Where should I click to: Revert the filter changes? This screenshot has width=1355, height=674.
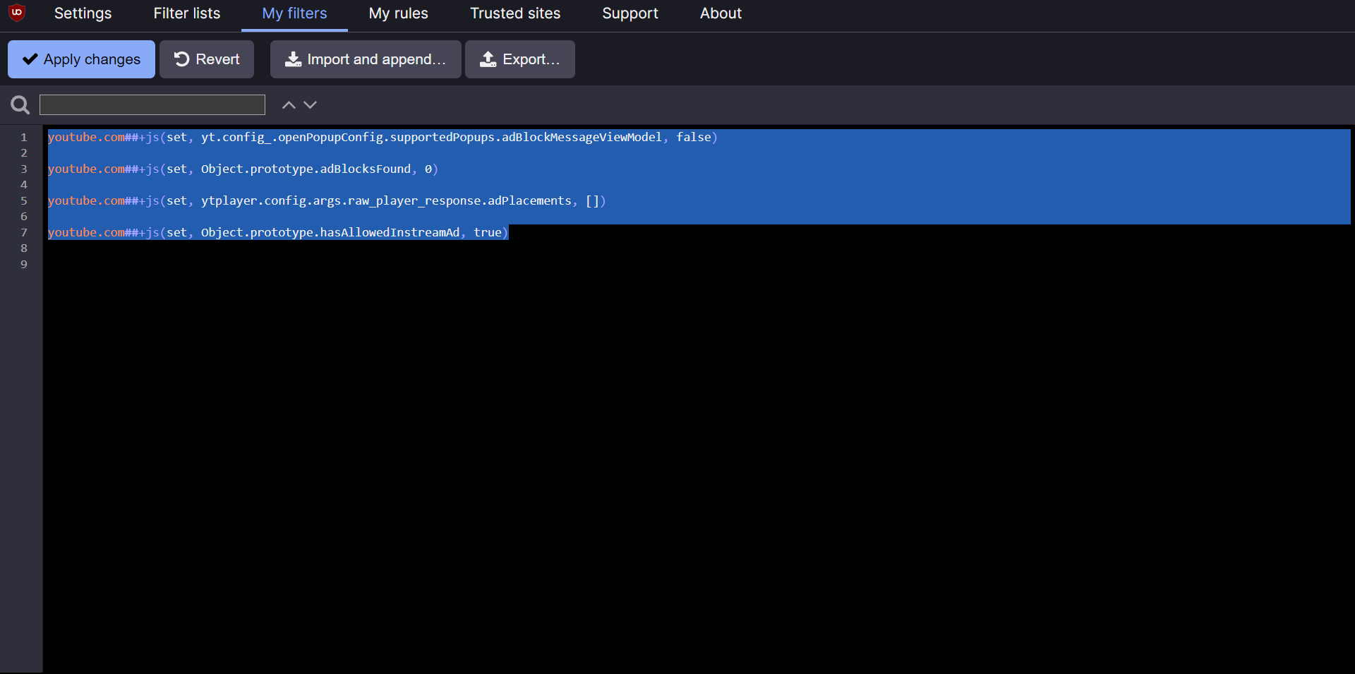tap(207, 59)
